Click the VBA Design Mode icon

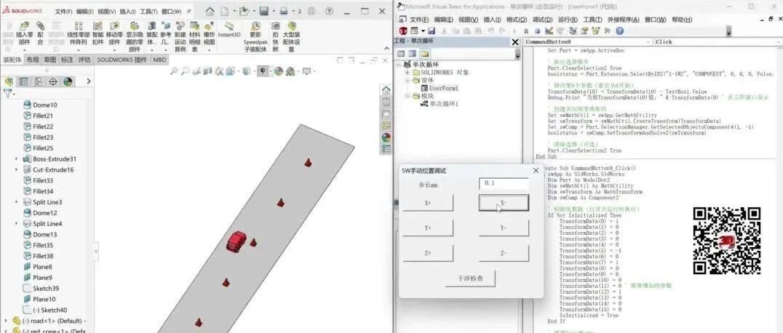pyautogui.click(x=549, y=31)
